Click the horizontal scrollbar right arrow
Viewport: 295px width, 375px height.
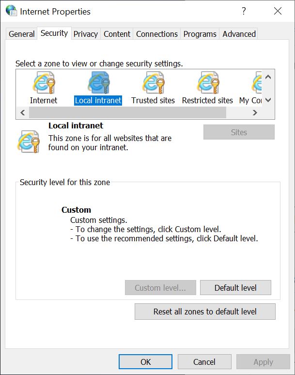pyautogui.click(x=255, y=112)
